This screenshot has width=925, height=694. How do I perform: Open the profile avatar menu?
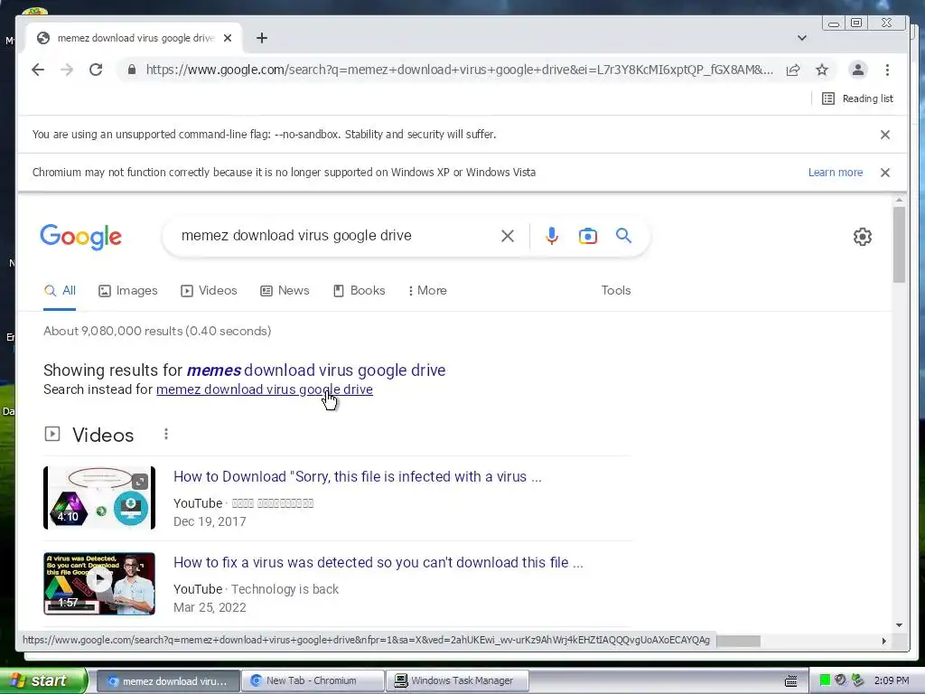tap(858, 70)
